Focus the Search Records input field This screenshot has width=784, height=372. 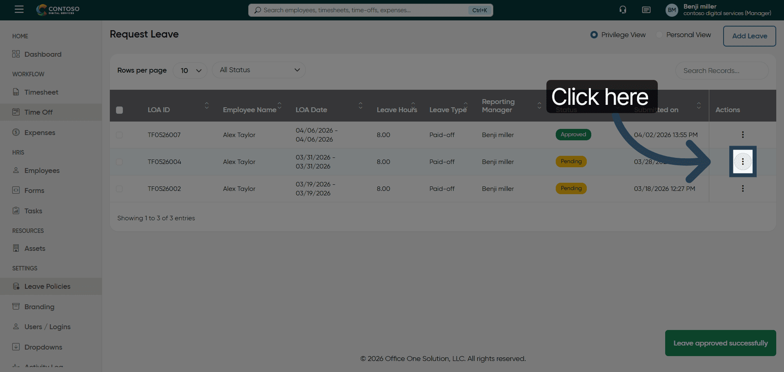(x=722, y=71)
